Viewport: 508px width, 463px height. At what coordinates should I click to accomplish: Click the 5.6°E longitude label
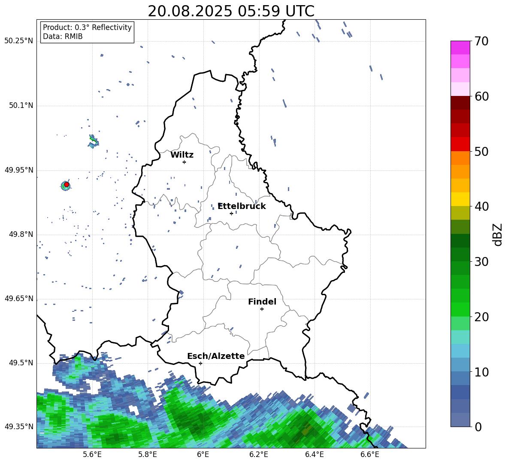click(x=92, y=455)
